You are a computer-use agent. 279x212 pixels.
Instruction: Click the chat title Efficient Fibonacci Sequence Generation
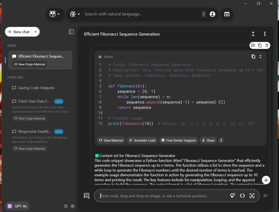(x=122, y=34)
